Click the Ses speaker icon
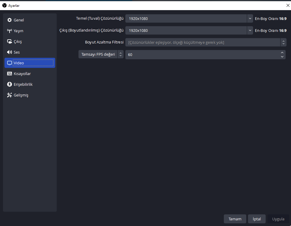 (10, 52)
